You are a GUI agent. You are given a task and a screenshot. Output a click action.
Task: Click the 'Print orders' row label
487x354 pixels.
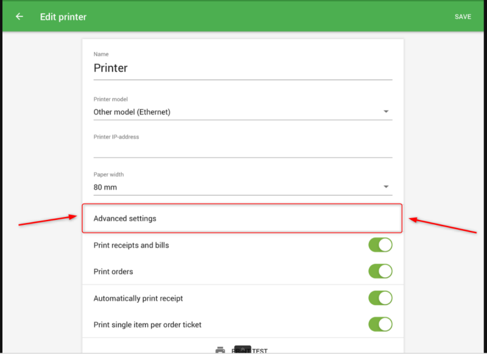tap(113, 271)
